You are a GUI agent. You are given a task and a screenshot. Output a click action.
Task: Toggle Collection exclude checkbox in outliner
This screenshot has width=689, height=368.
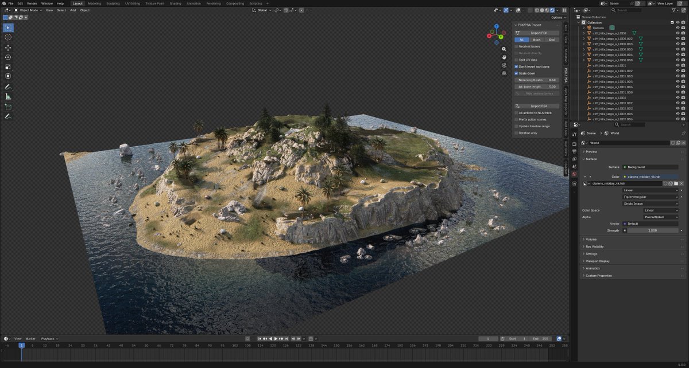coord(672,22)
